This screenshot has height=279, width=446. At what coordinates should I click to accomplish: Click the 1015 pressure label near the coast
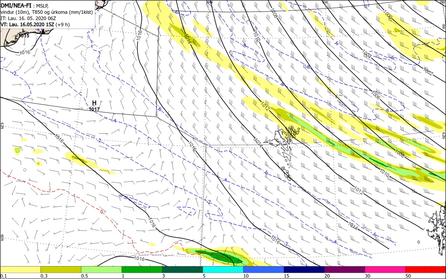[x=24, y=36]
